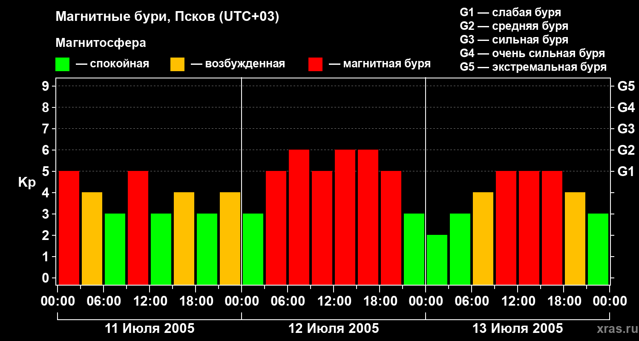Click the red Kp 5 bar at 12:00–15:00, 13 Июля
This screenshot has width=639, height=341.
tap(529, 228)
